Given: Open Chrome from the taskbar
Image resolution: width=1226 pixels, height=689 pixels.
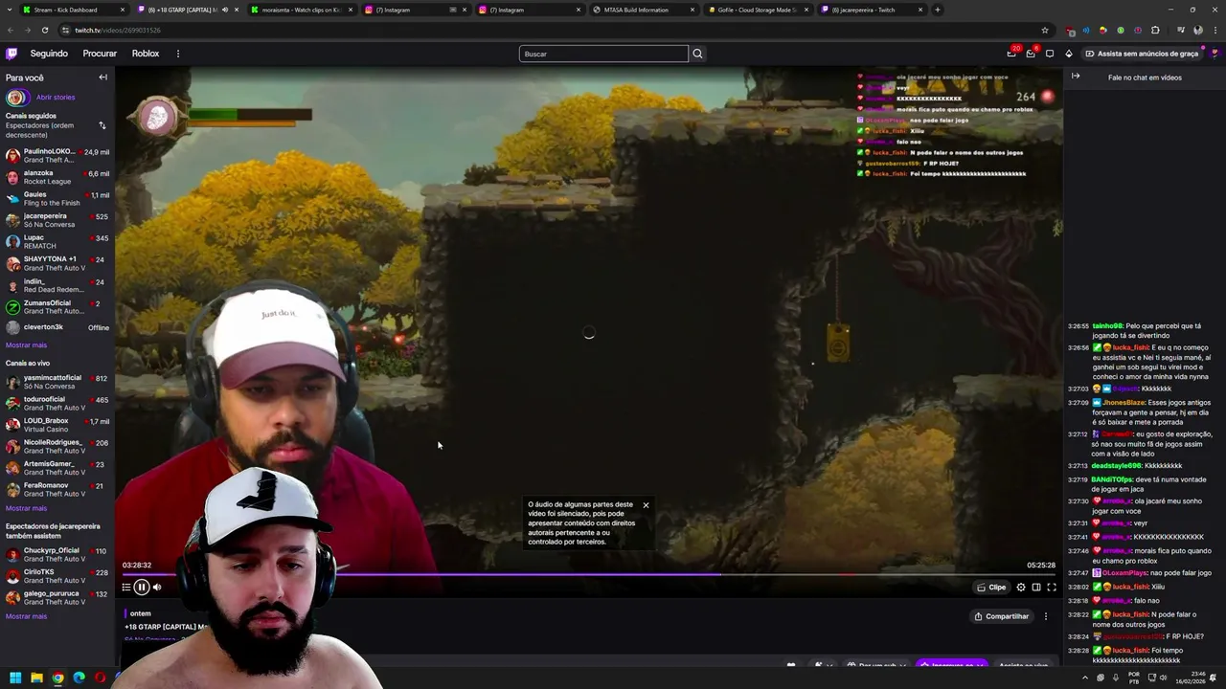Looking at the screenshot, I should coord(57,678).
